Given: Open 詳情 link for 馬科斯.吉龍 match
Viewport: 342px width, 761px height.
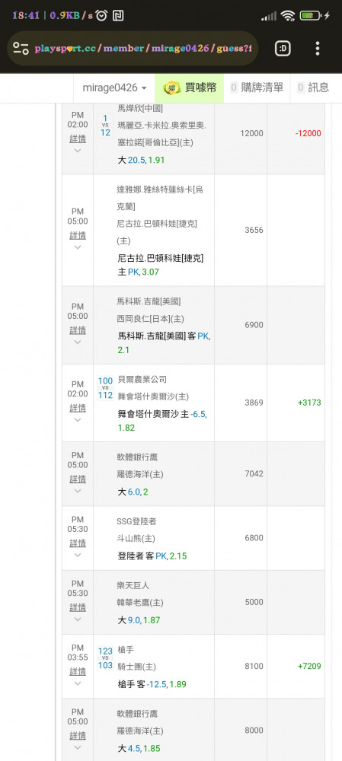Looking at the screenshot, I should (78, 330).
